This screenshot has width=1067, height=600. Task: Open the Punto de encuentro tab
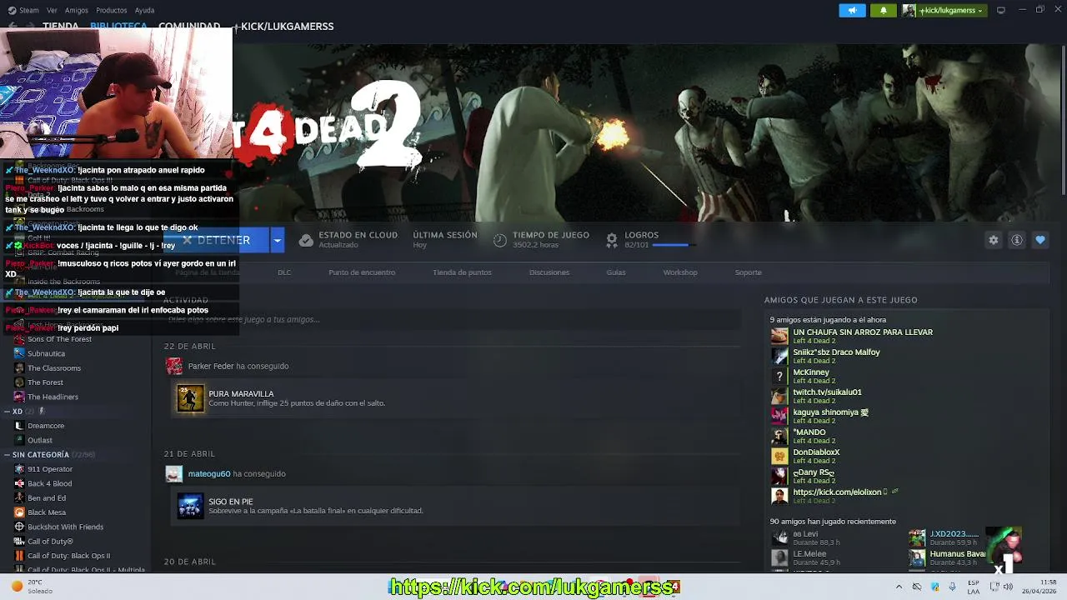[x=362, y=272]
